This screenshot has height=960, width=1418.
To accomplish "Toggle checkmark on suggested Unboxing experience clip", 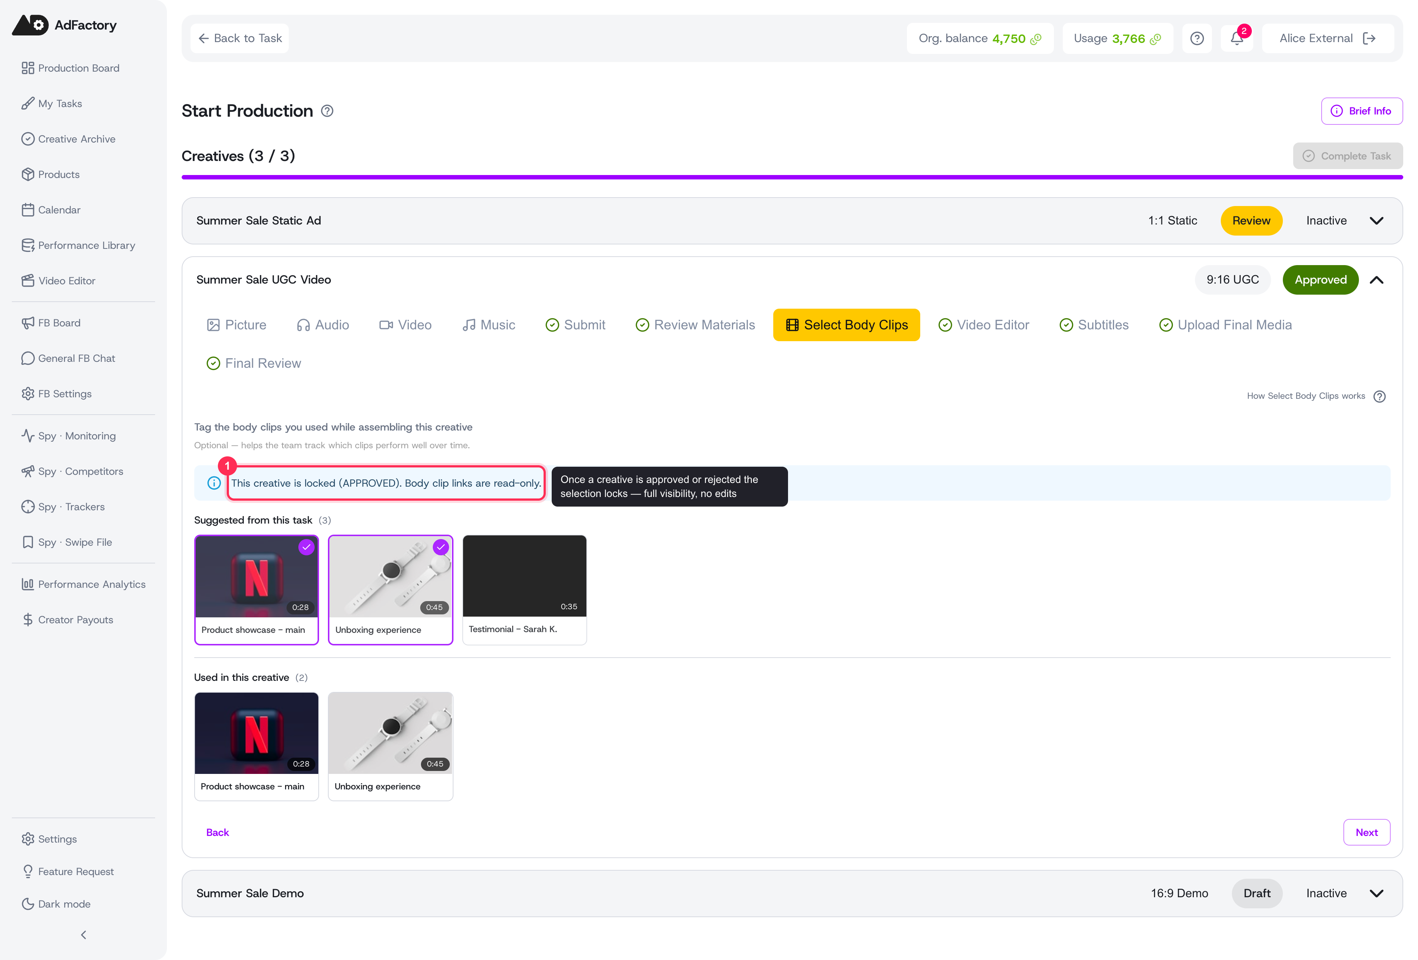I will click(x=441, y=547).
